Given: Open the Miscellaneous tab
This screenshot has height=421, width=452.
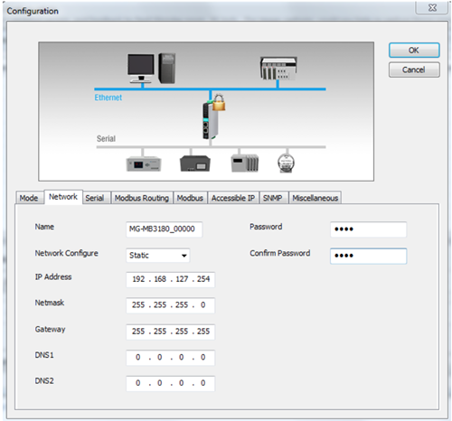Looking at the screenshot, I should click(315, 198).
